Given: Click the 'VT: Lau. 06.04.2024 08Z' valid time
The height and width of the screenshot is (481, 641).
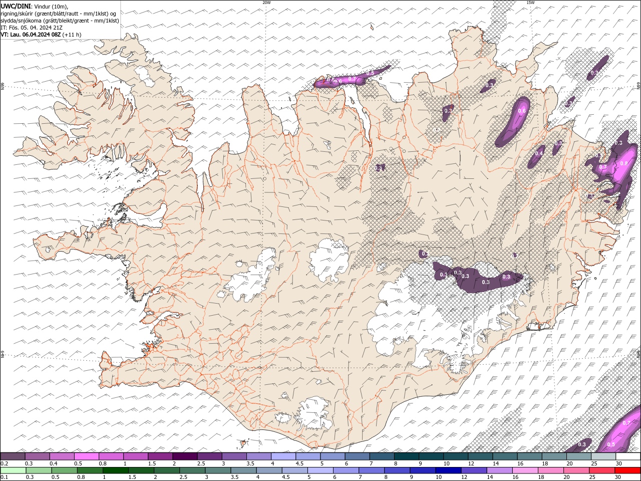Looking at the screenshot, I should tap(31, 35).
